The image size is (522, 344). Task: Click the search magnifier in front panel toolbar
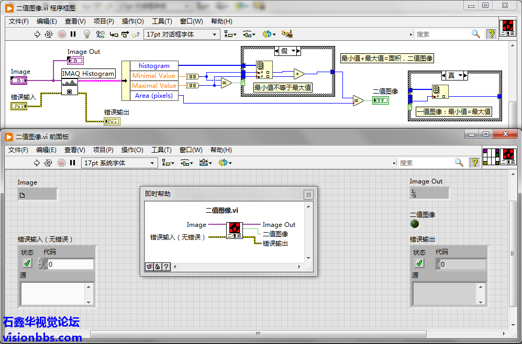459,163
